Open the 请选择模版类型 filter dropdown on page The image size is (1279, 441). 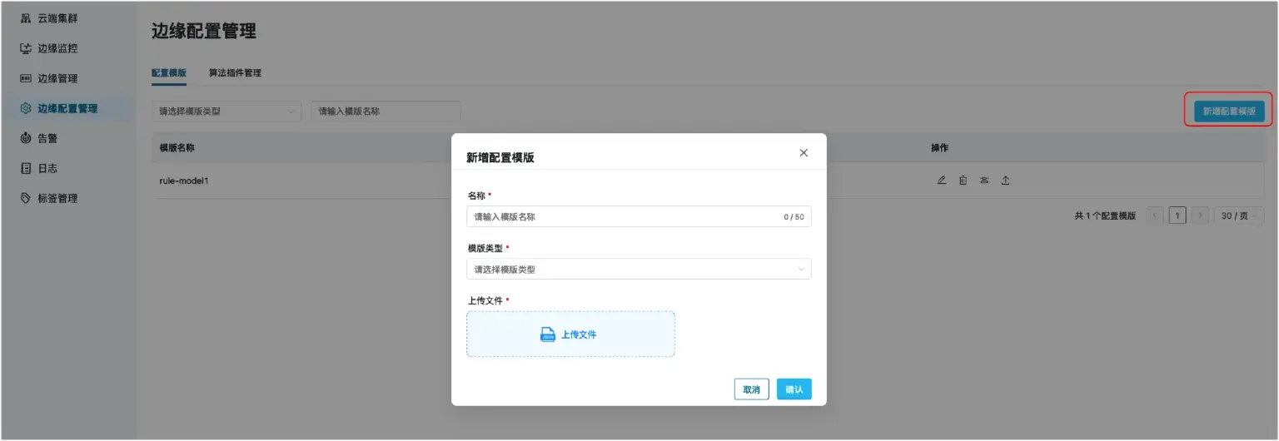tap(226, 111)
